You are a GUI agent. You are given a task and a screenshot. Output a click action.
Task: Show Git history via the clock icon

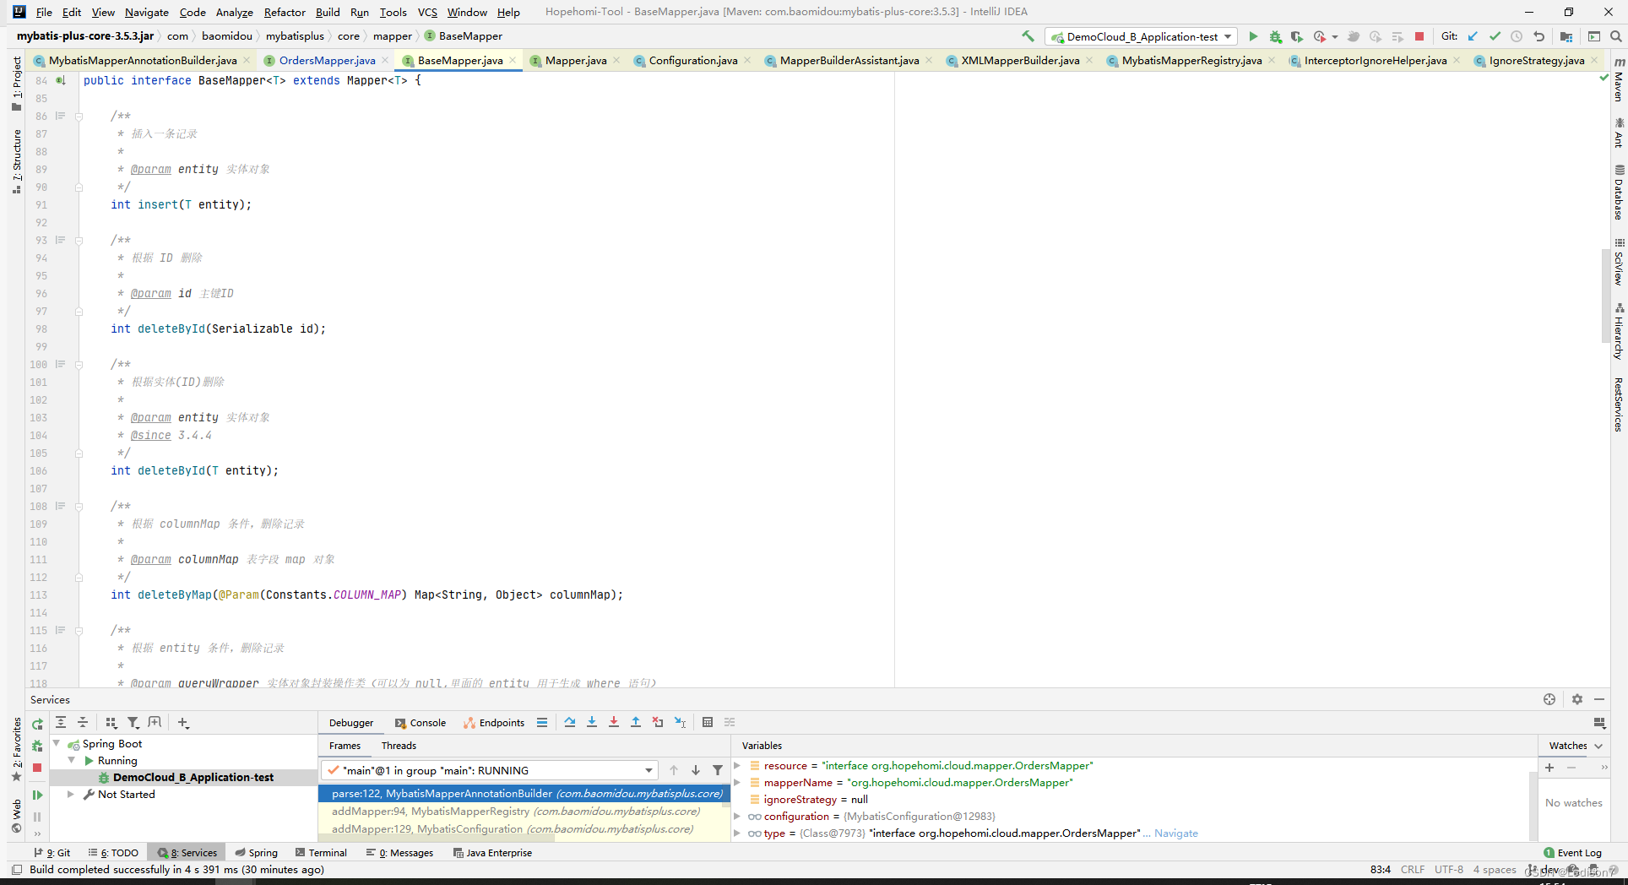point(1517,36)
